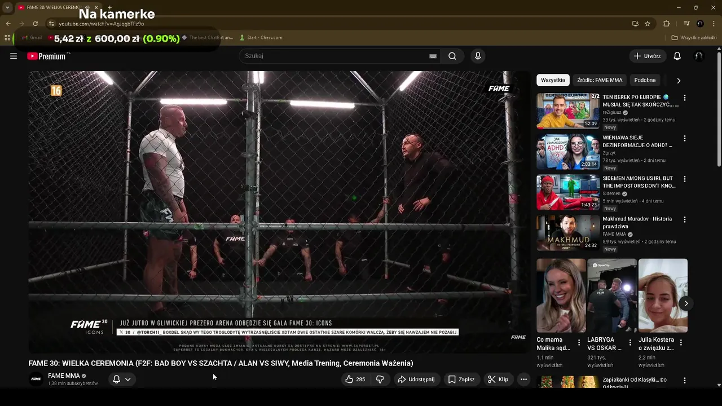The width and height of the screenshot is (722, 406).
Task: Open Short 'Co mama Malika sąd...'
Action: click(561, 295)
